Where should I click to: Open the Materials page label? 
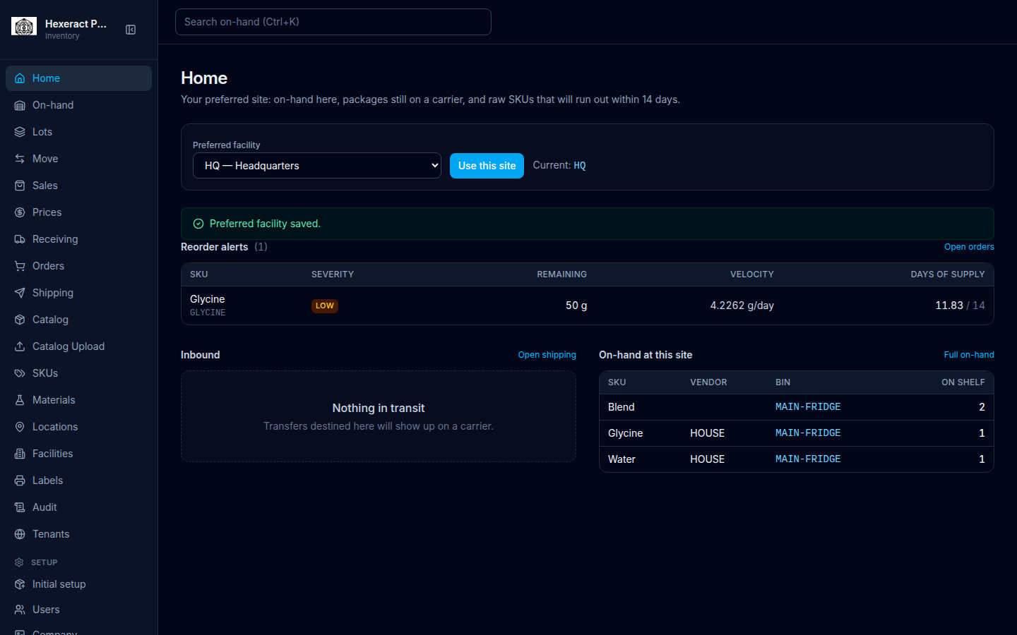[54, 400]
